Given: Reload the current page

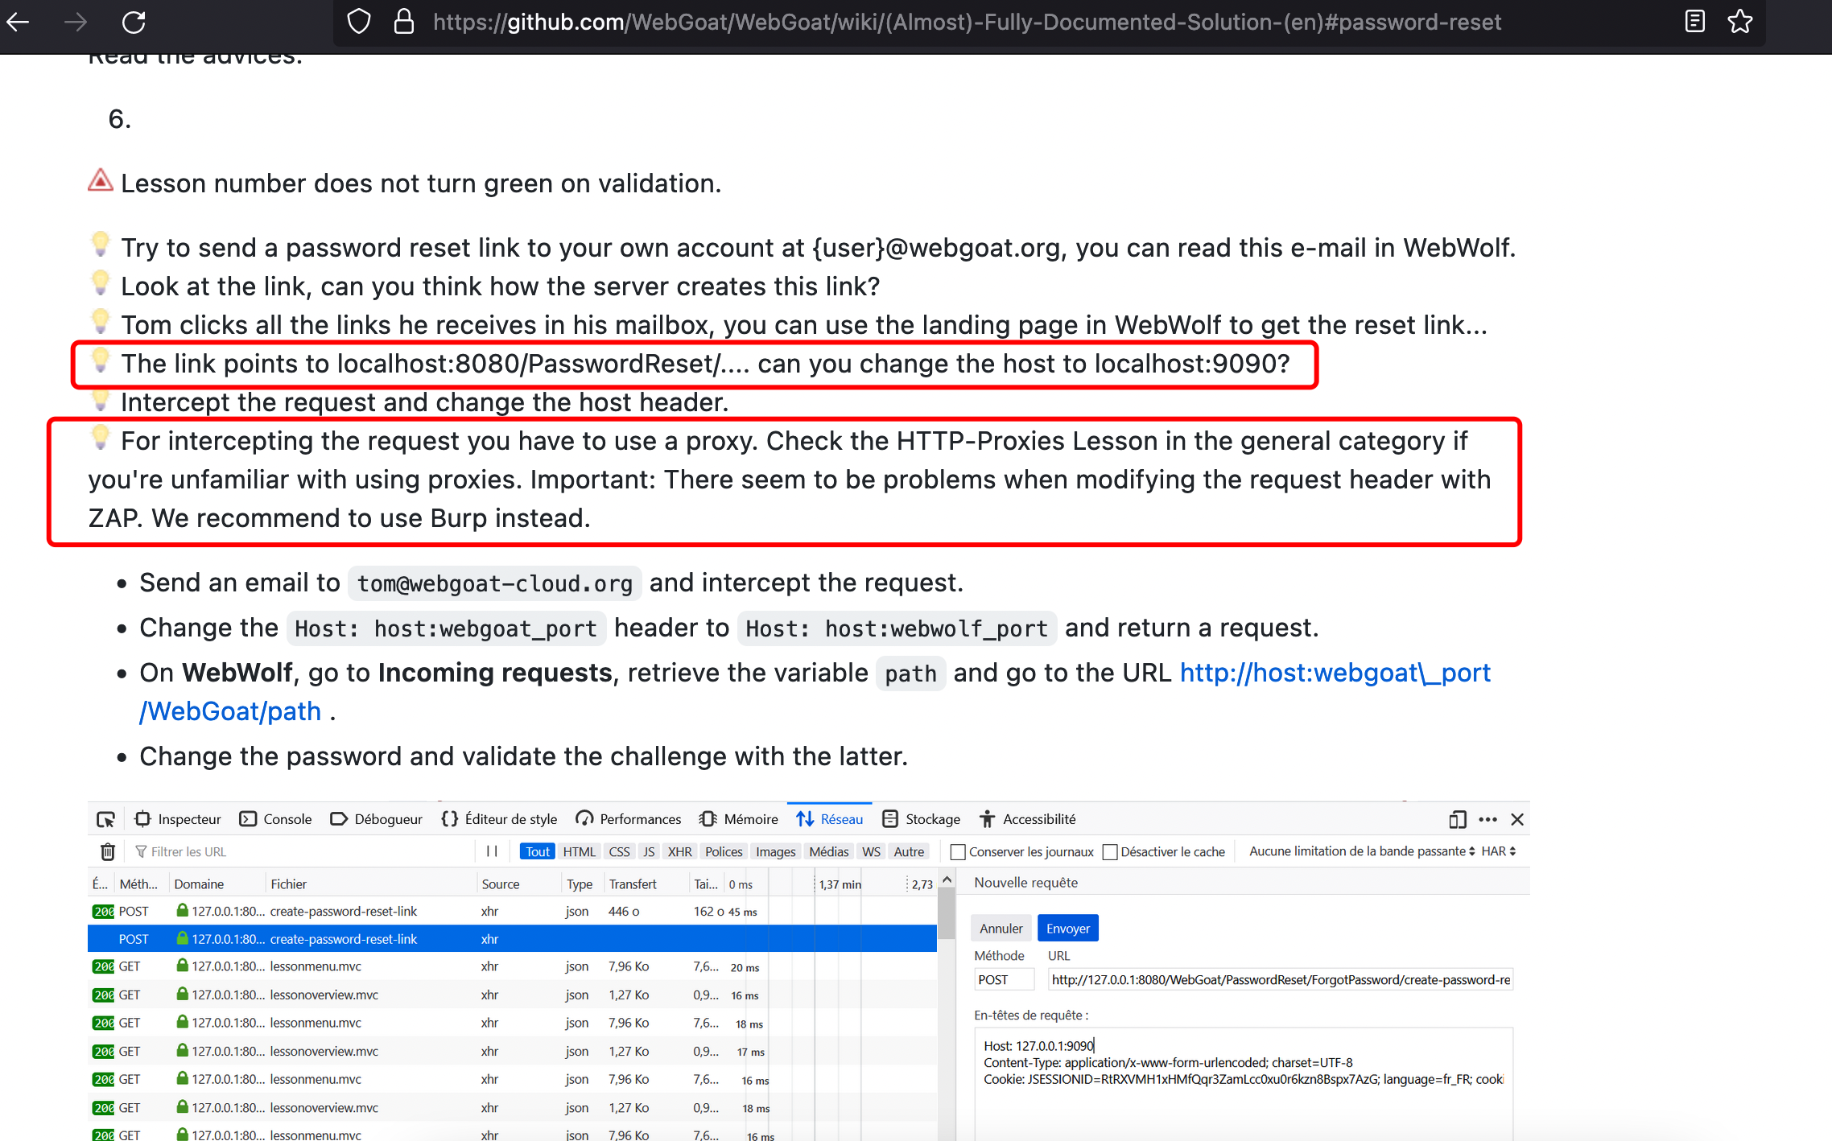Looking at the screenshot, I should pos(134,22).
